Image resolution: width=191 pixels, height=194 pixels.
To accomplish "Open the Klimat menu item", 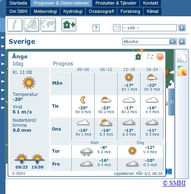I will (153, 11).
